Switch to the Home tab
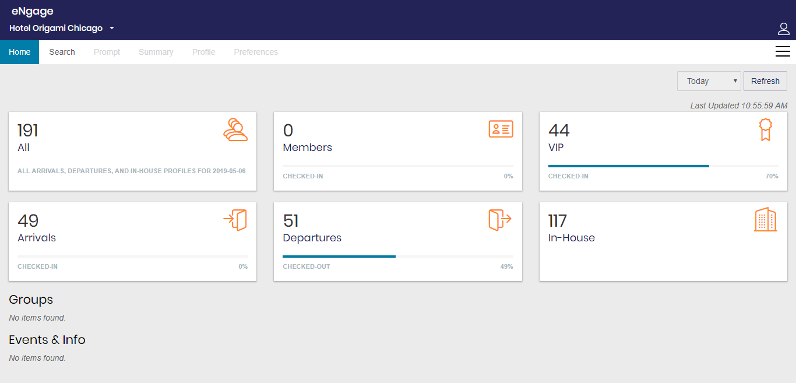The height and width of the screenshot is (383, 796). (x=19, y=52)
